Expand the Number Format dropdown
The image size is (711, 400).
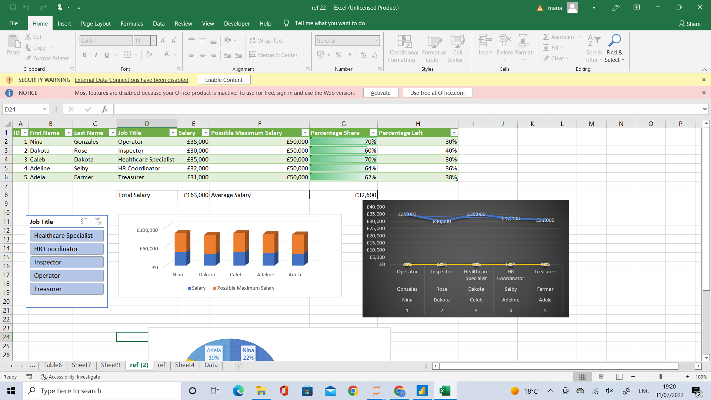(x=376, y=40)
